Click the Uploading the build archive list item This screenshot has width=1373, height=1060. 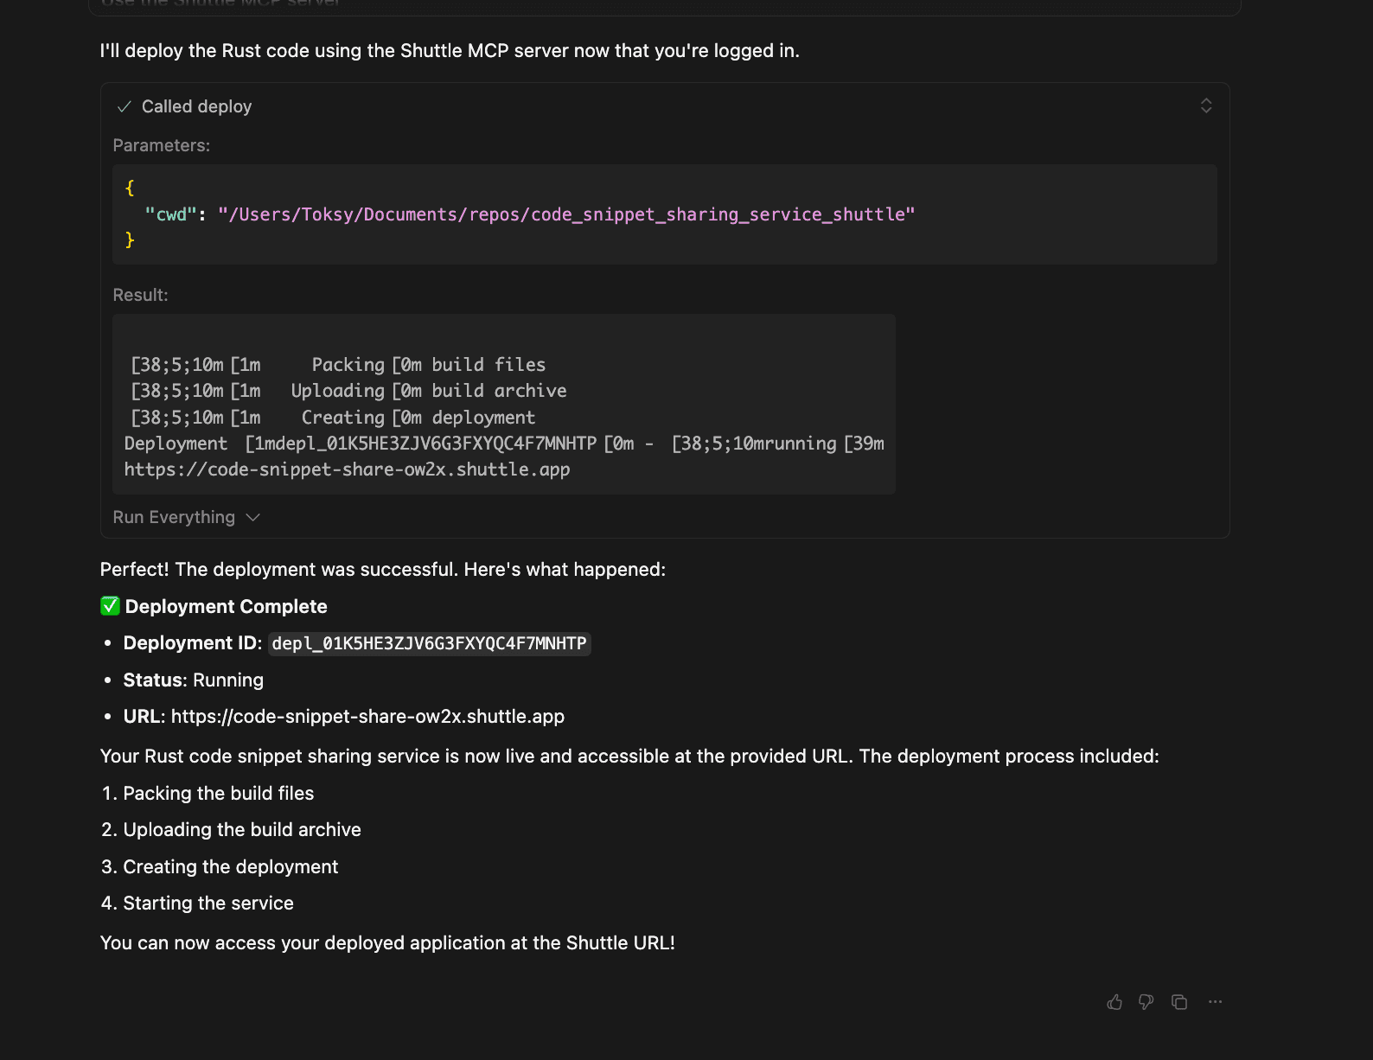(x=242, y=830)
